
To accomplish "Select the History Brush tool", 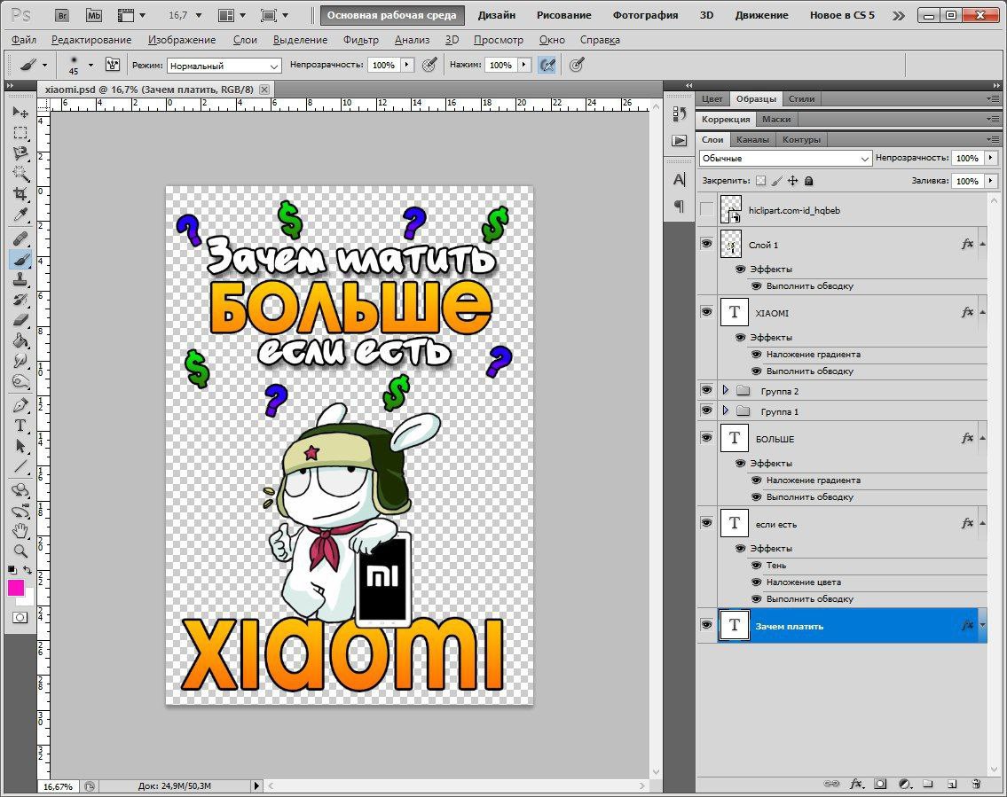I will pos(20,300).
